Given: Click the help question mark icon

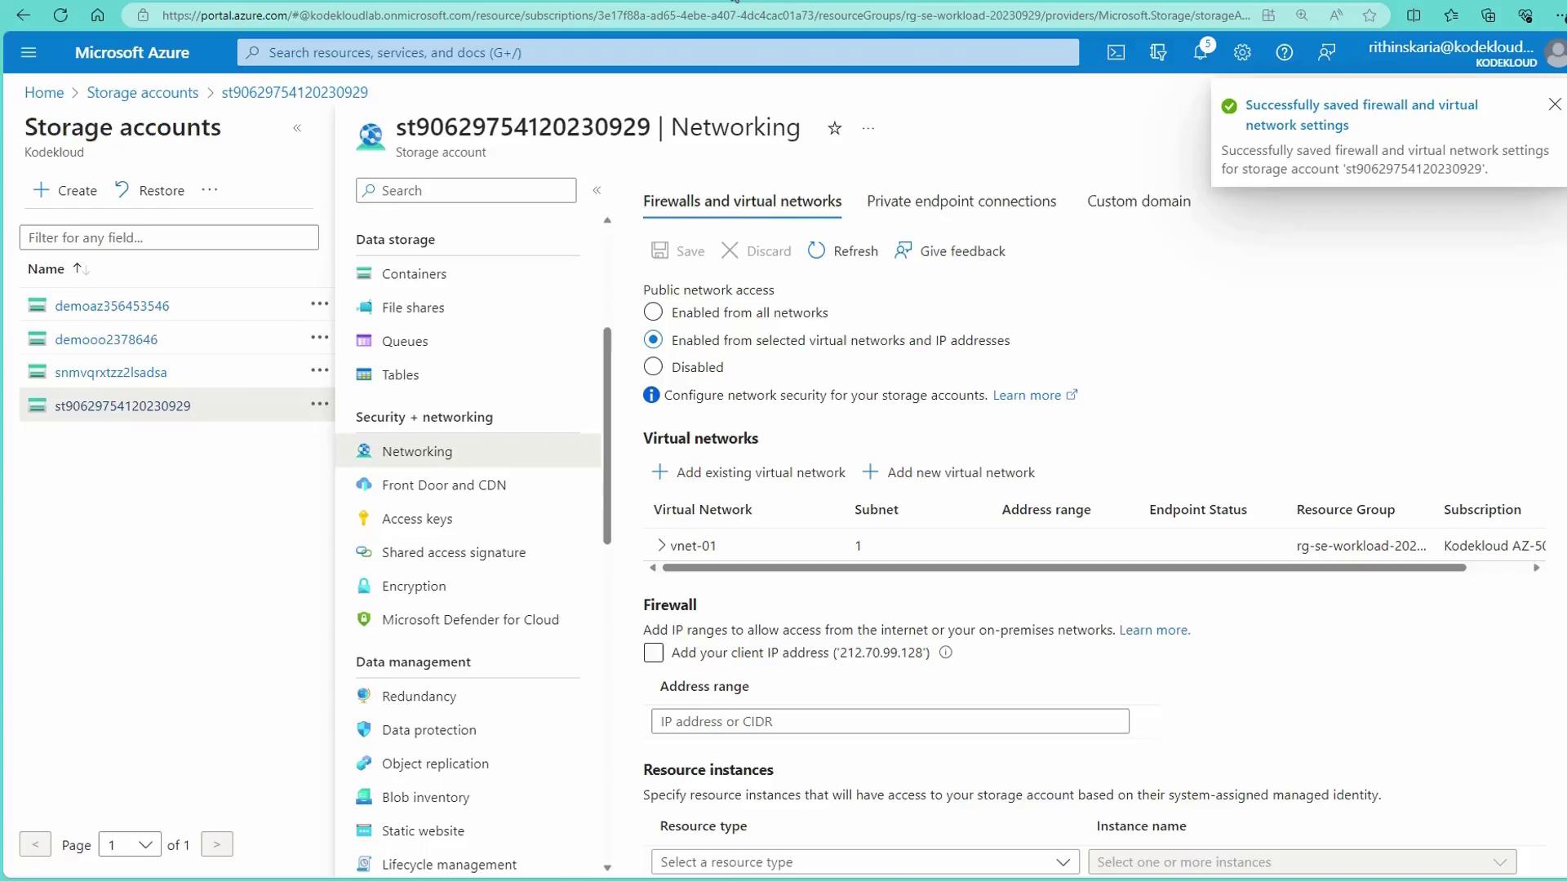Looking at the screenshot, I should coord(1284,52).
